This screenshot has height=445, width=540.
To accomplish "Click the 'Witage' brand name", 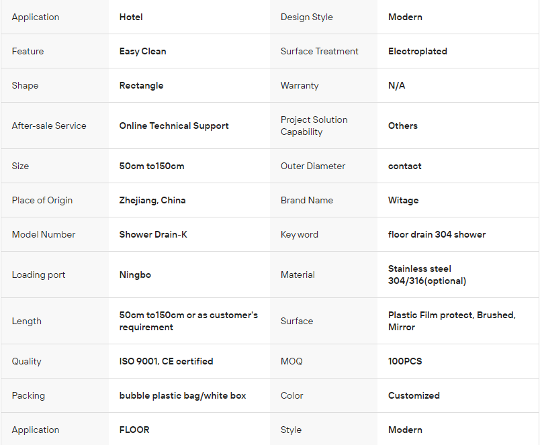I will coord(403,200).
